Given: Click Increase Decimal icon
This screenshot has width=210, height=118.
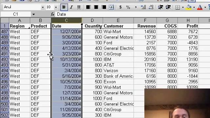Looking at the screenshot, I should coord(143,7).
